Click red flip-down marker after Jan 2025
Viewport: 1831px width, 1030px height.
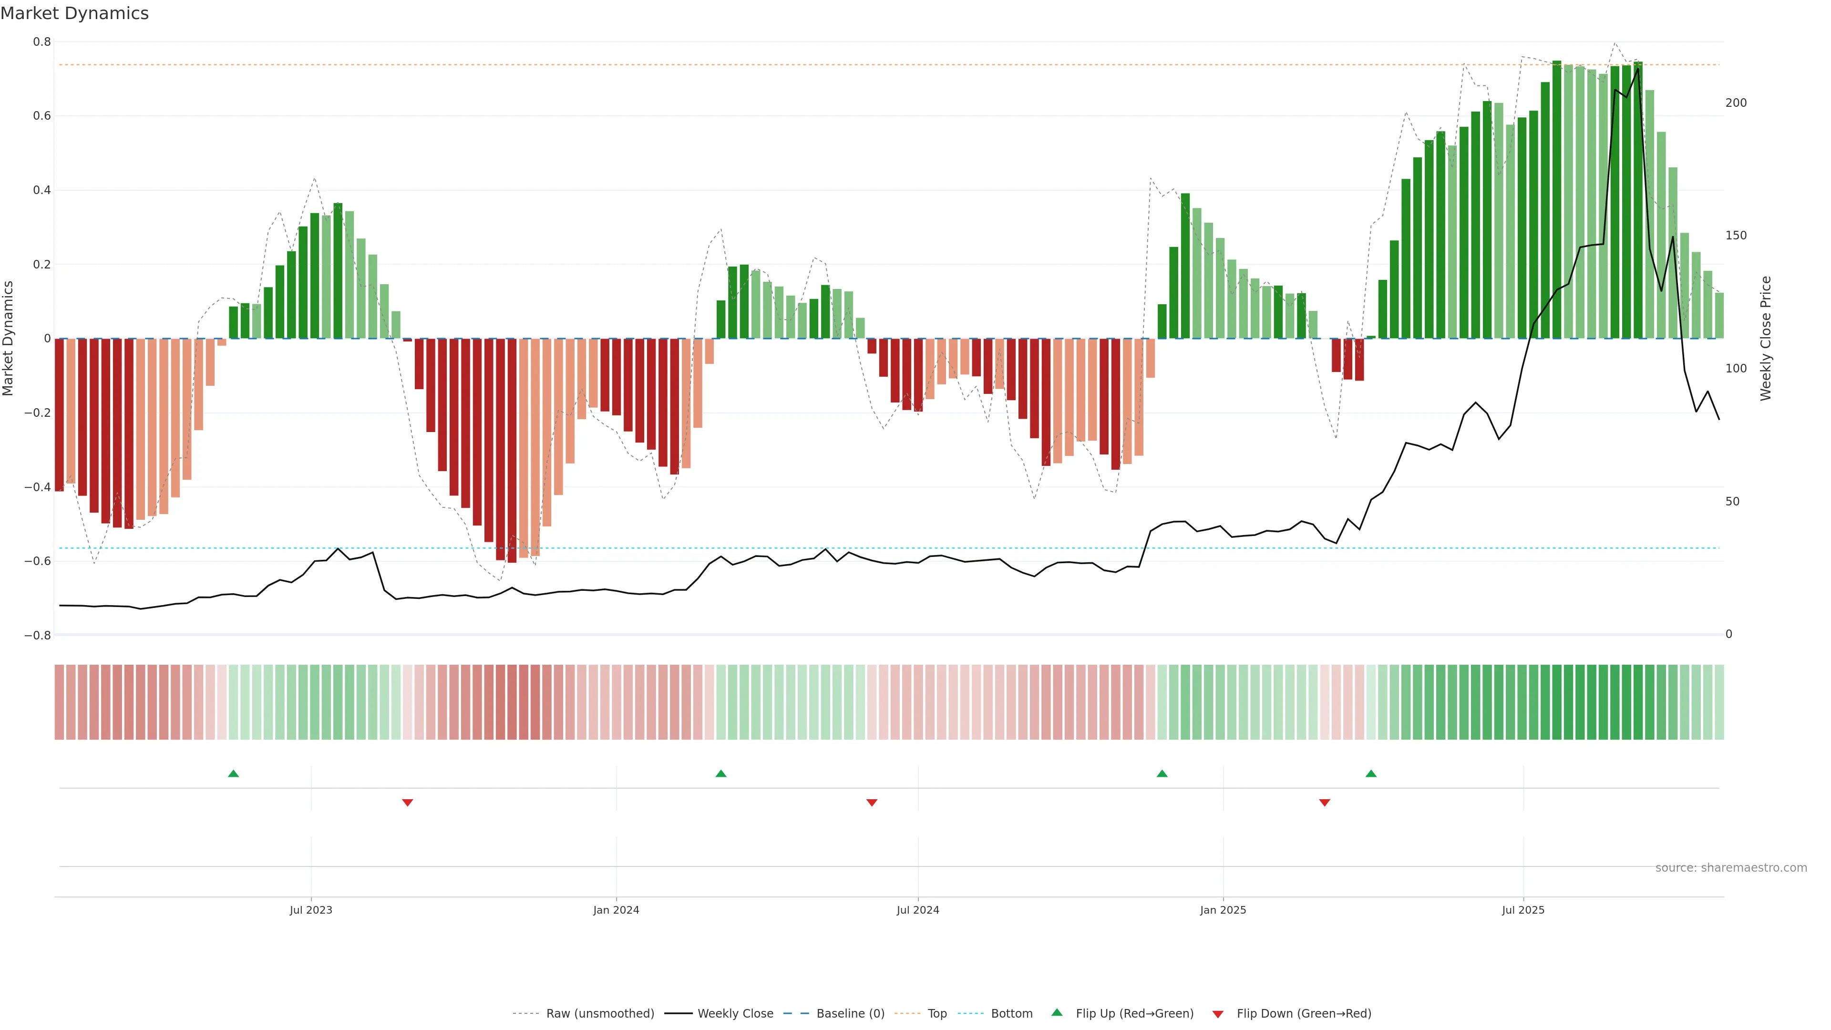(x=1324, y=803)
